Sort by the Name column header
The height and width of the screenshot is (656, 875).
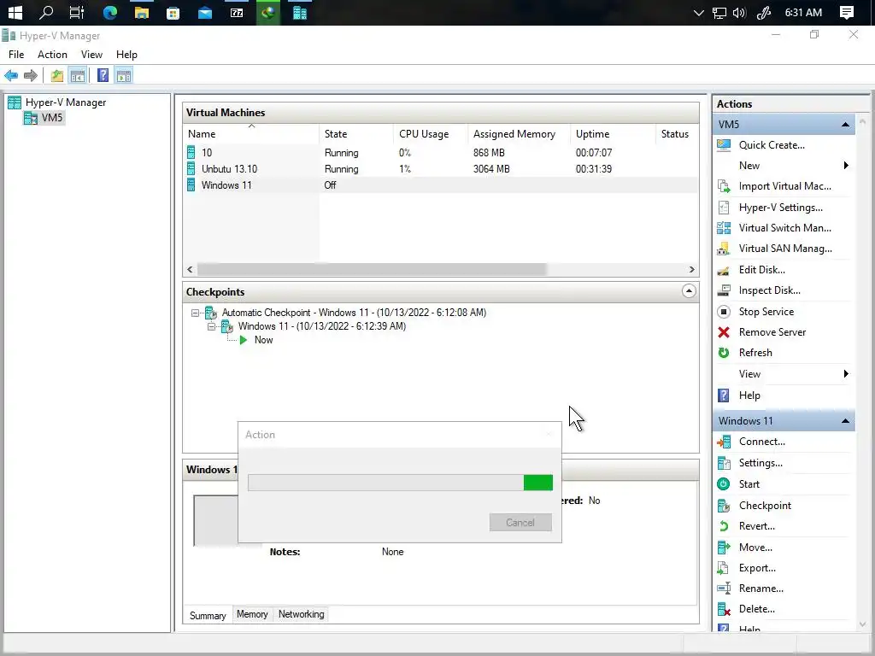(x=251, y=134)
